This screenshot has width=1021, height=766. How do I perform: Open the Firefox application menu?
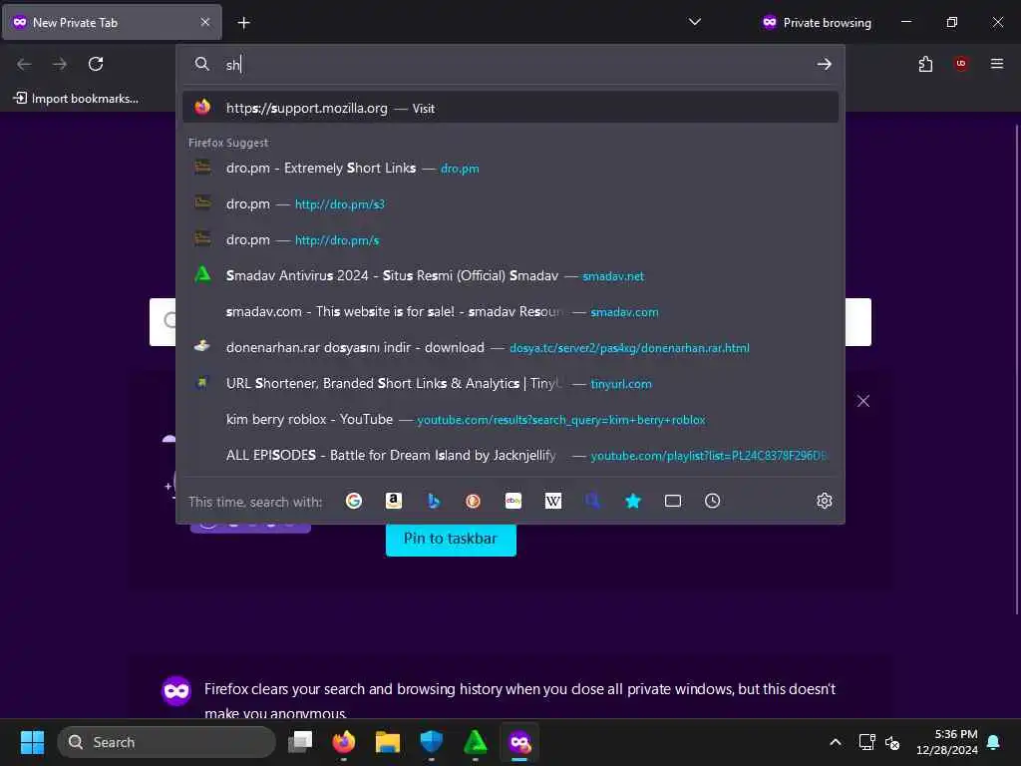pos(997,64)
